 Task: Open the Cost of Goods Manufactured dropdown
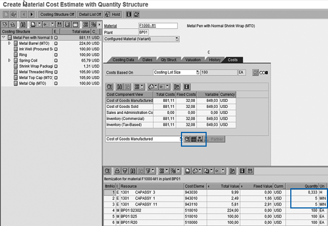(180, 140)
